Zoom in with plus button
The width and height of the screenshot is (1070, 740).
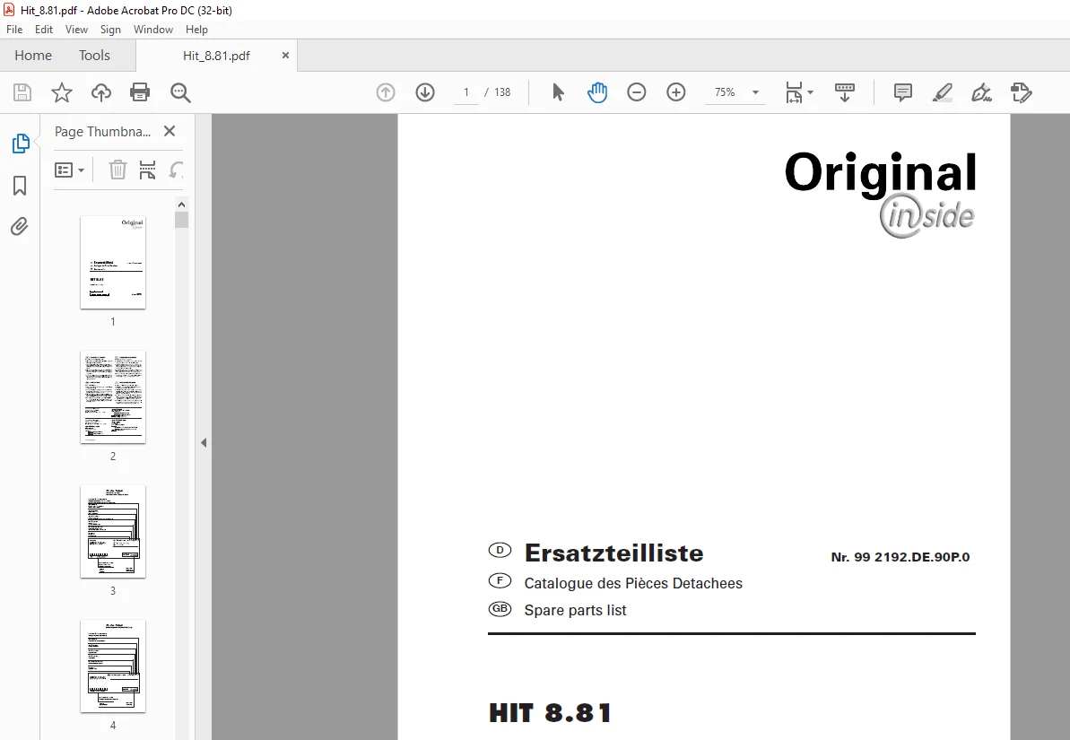(x=676, y=92)
